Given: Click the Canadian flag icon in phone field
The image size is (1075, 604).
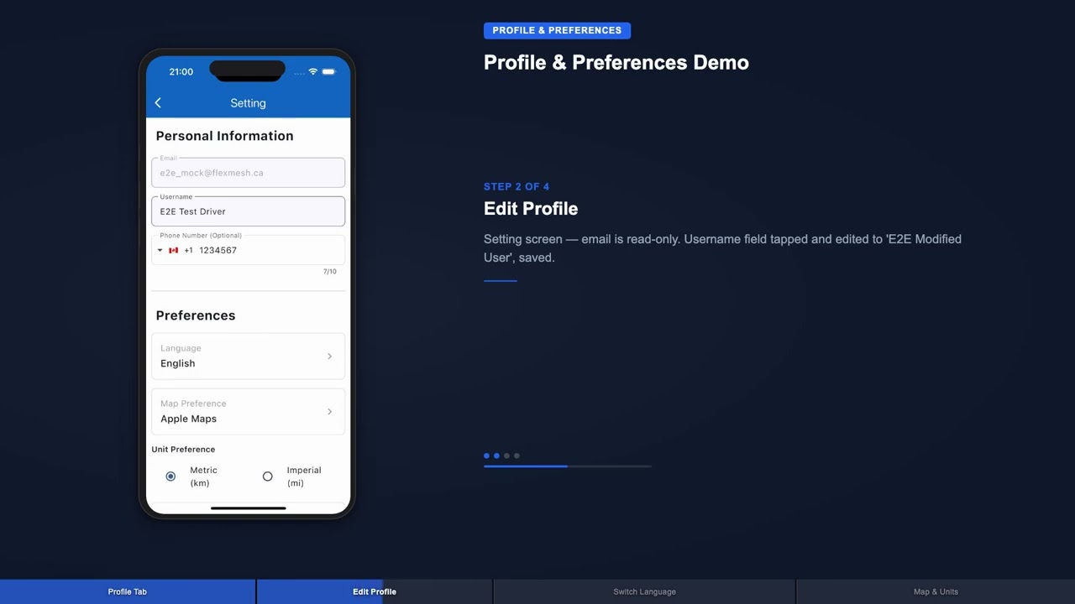Looking at the screenshot, I should tap(173, 250).
